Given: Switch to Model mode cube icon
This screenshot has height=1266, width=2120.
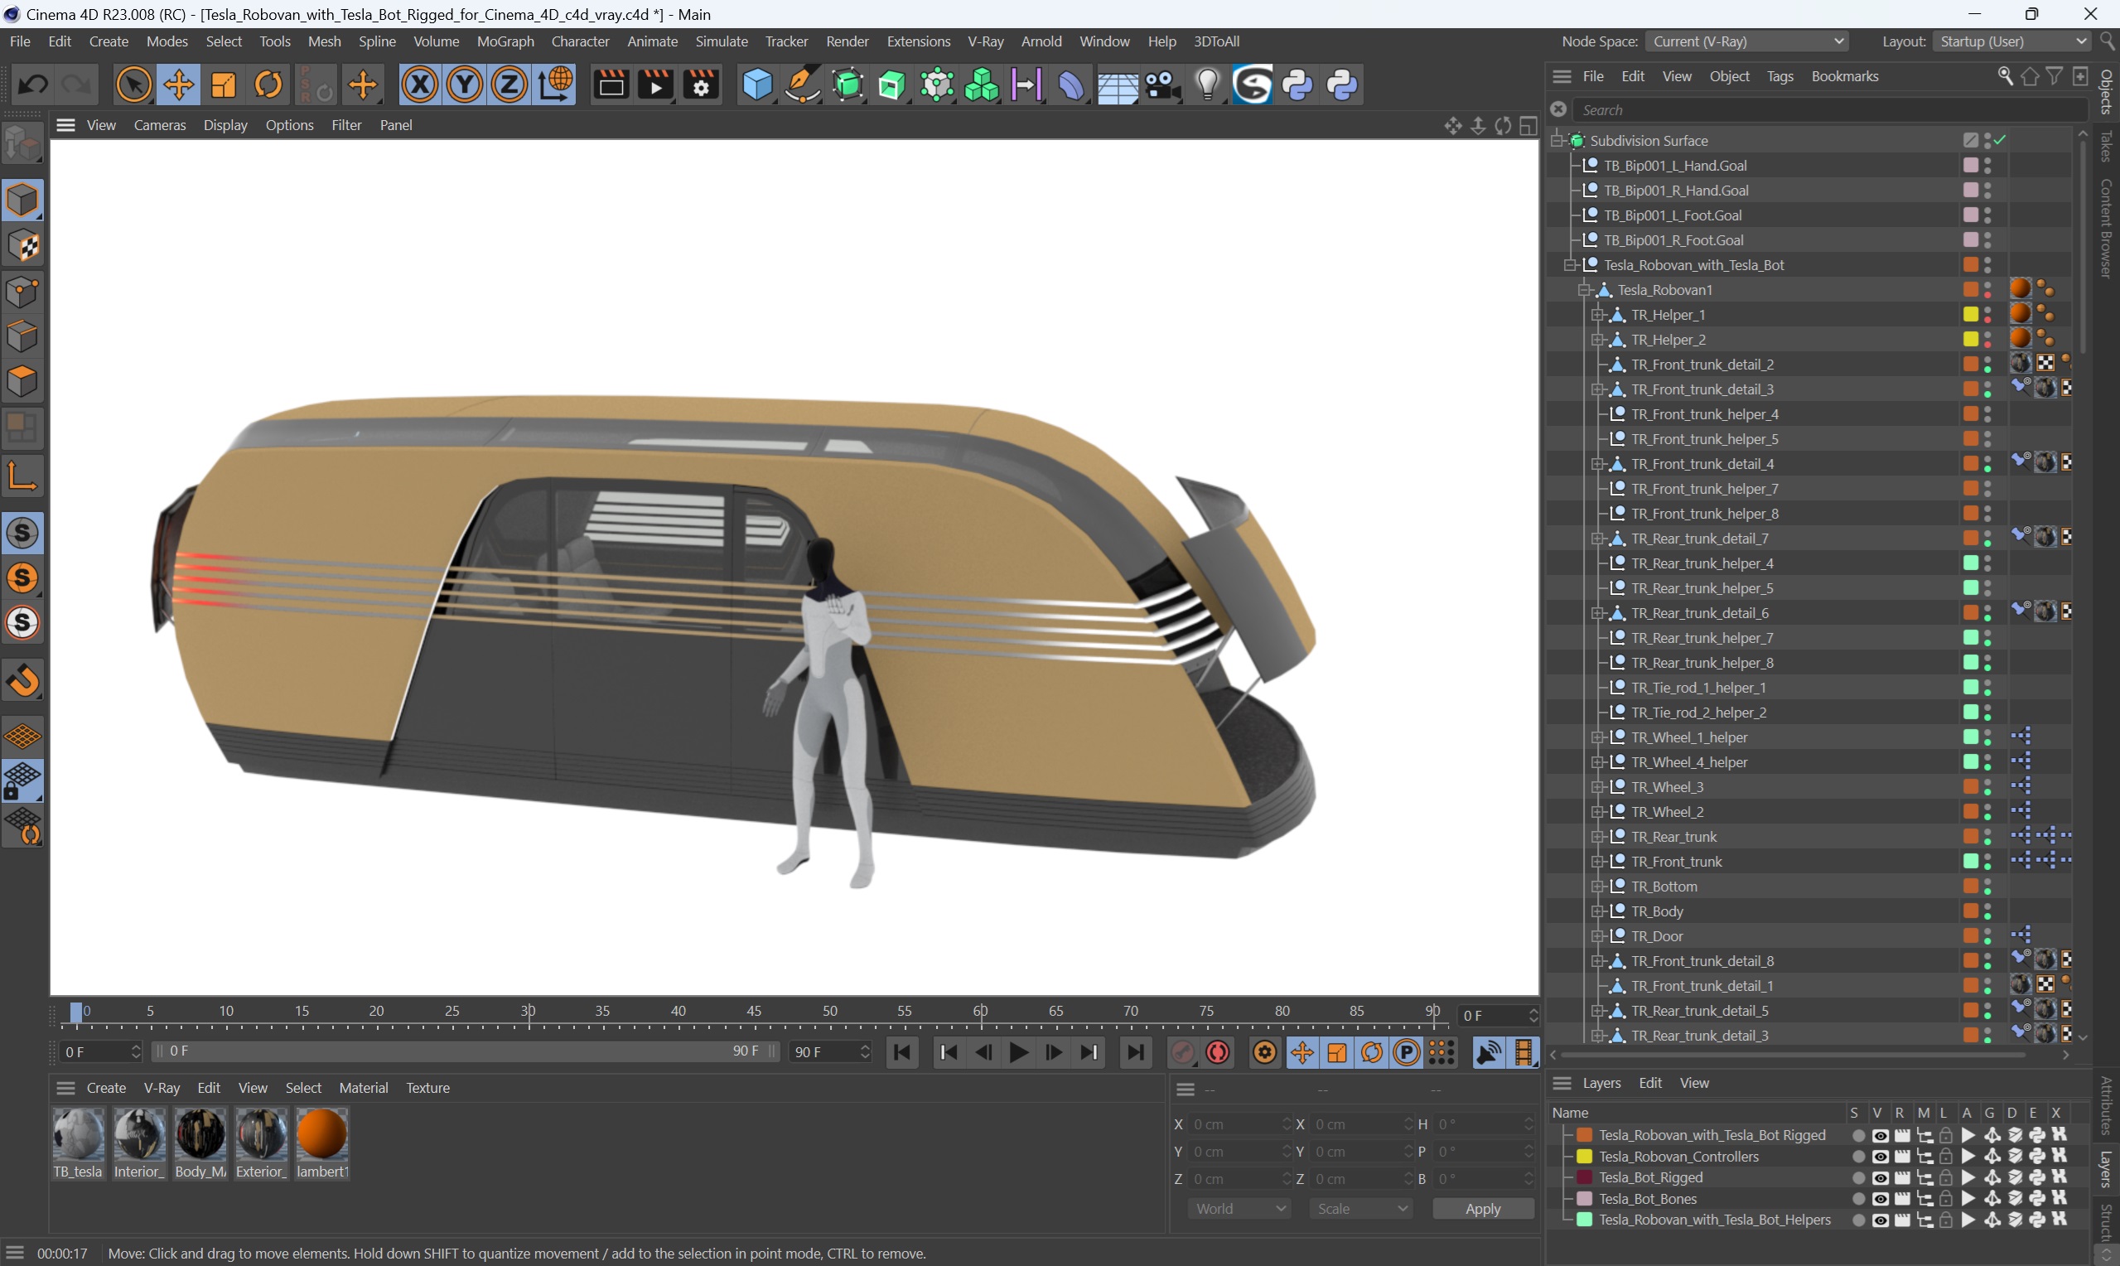Looking at the screenshot, I should coord(23,200).
